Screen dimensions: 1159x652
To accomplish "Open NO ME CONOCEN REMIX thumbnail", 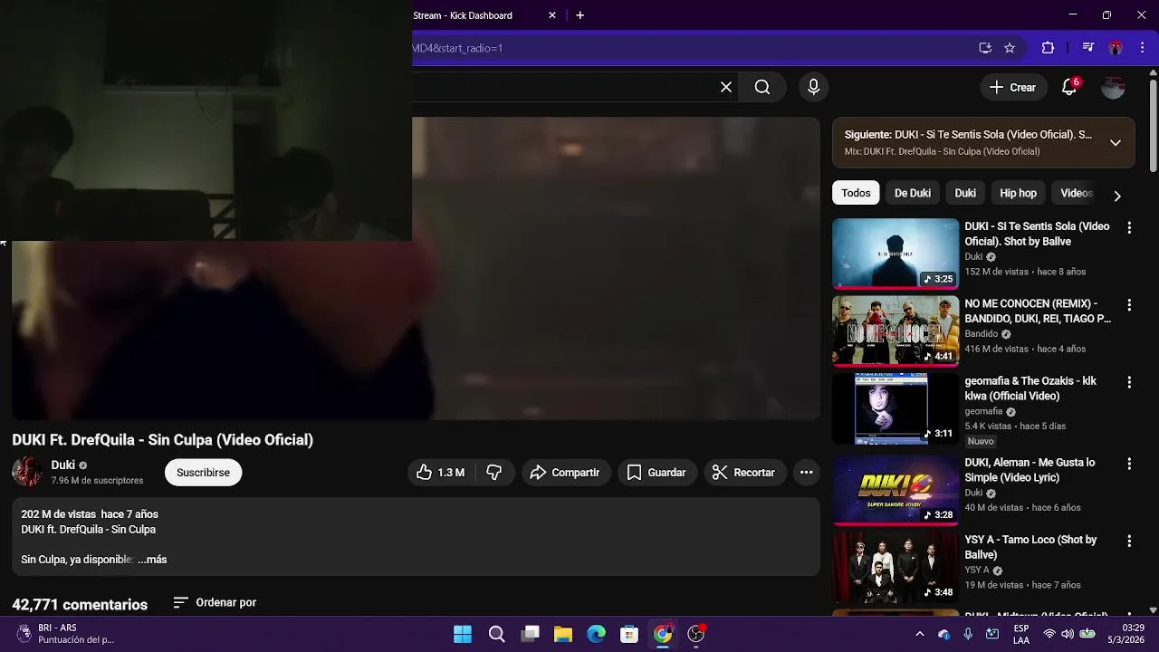I will [x=896, y=331].
